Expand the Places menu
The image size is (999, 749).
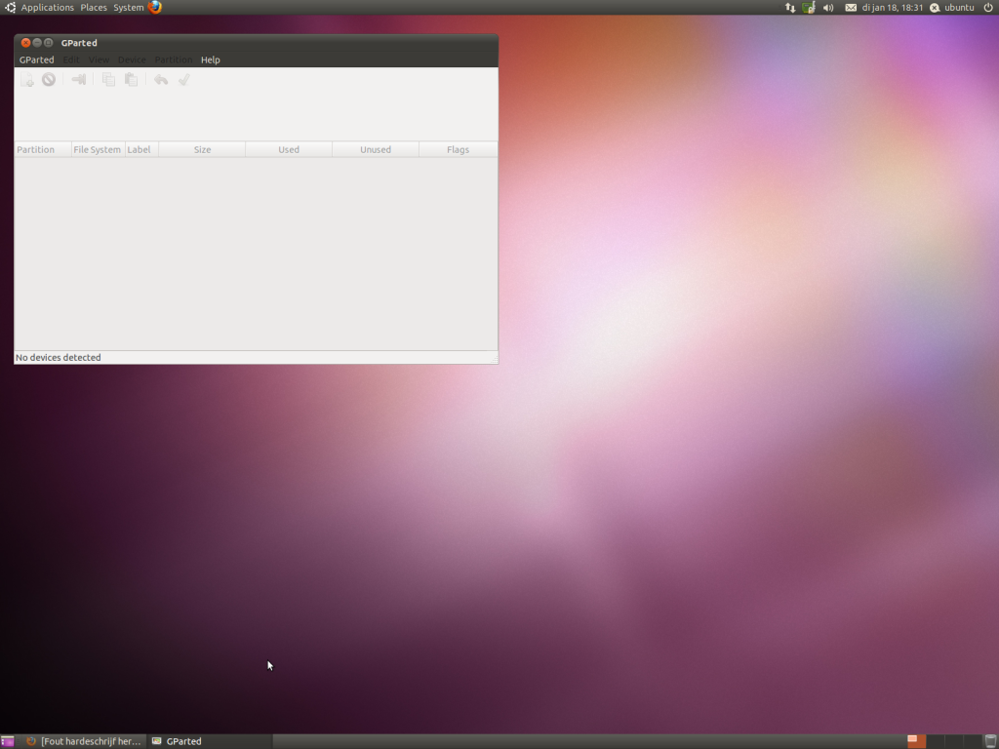tap(94, 8)
